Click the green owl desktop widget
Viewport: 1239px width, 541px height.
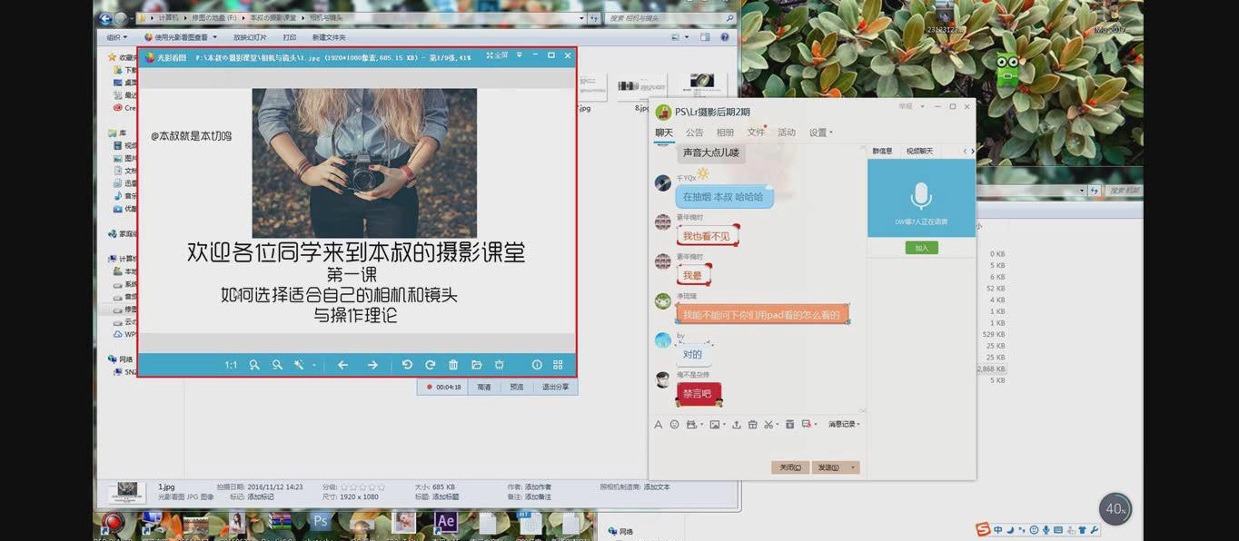pyautogui.click(x=1008, y=68)
